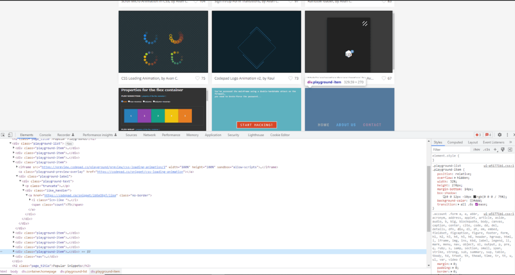Collapse the playground-label div
Screen dimensions: 515x275
coord(17,176)
